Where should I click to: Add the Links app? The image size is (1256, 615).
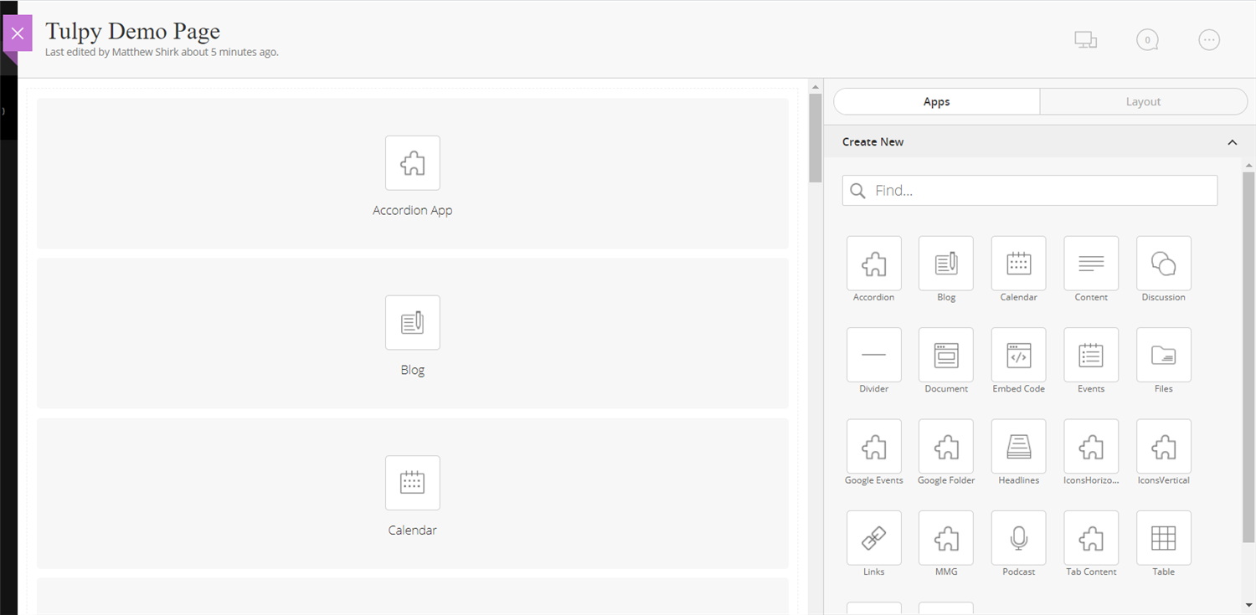click(873, 538)
